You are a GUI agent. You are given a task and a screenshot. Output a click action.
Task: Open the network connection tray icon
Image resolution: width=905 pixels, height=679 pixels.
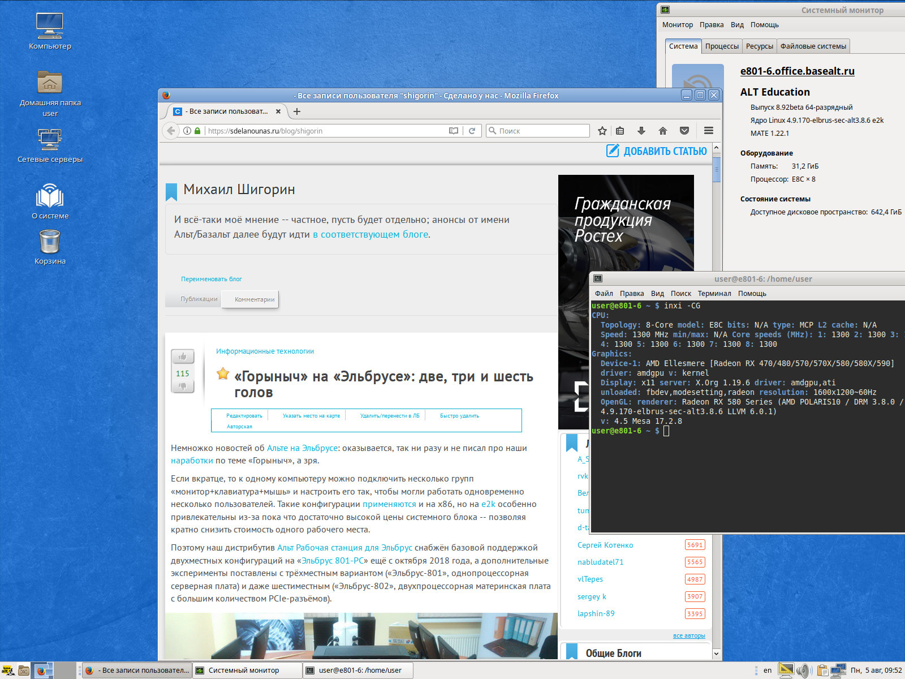[x=838, y=671]
